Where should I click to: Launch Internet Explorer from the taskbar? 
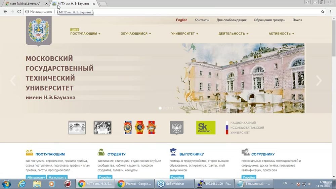point(22,184)
